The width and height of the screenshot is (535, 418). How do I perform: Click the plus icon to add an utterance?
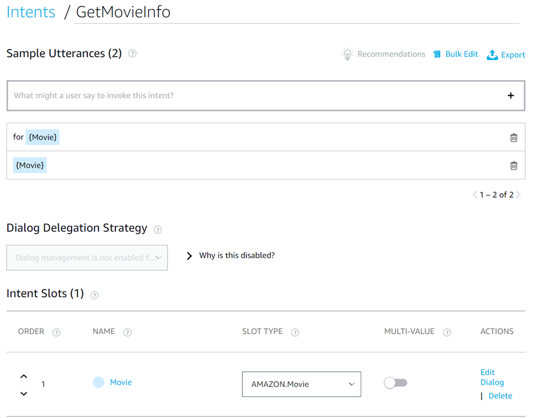(510, 95)
